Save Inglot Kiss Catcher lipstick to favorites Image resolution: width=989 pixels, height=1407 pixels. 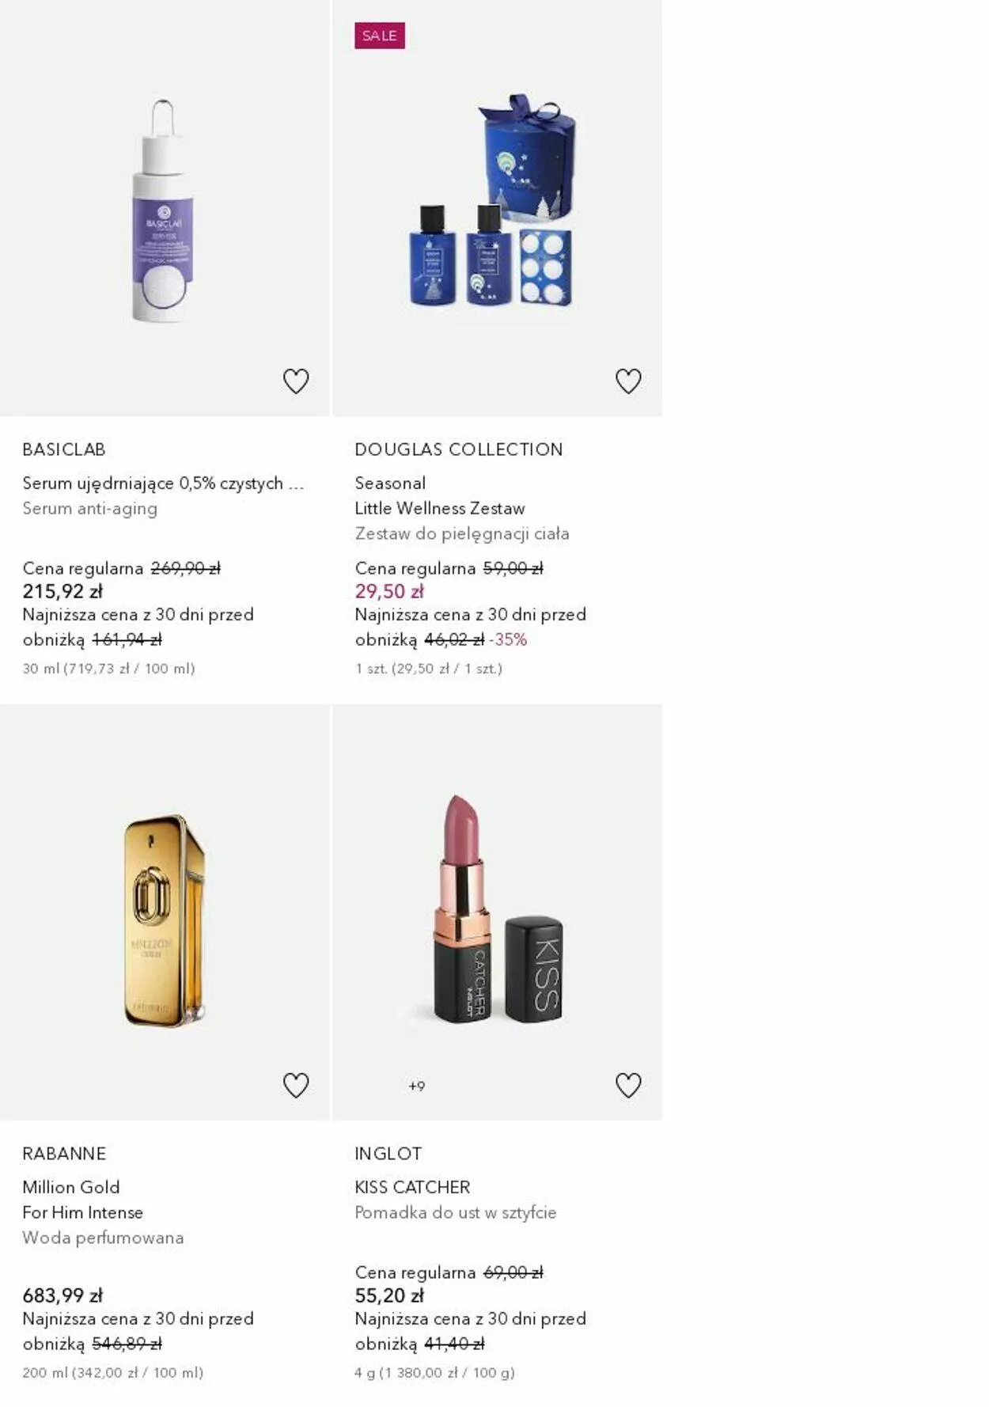tap(628, 1085)
